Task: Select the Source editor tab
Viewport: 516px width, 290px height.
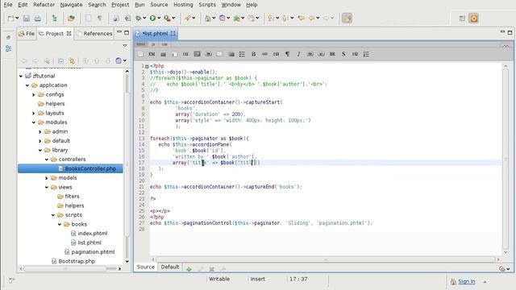Action: [x=145, y=267]
